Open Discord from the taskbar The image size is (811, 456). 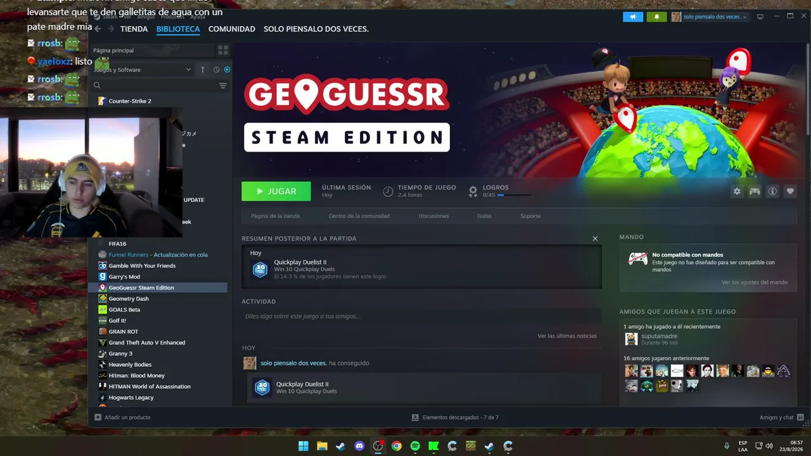[359, 446]
